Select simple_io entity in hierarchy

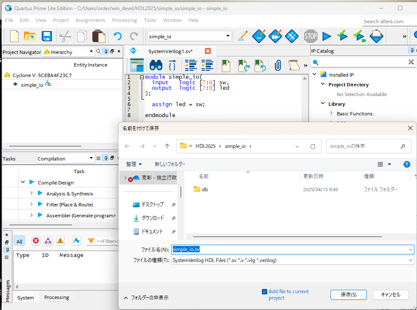click(x=32, y=85)
